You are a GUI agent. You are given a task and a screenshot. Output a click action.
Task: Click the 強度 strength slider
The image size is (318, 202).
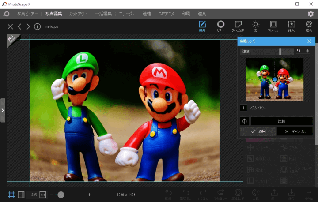[267, 52]
